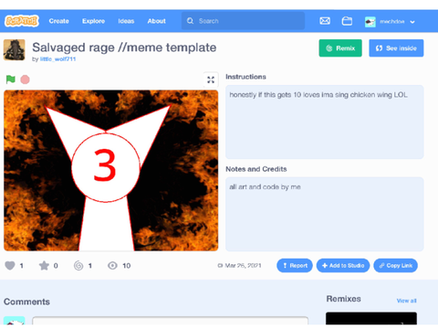Click the green Remix button

[340, 48]
